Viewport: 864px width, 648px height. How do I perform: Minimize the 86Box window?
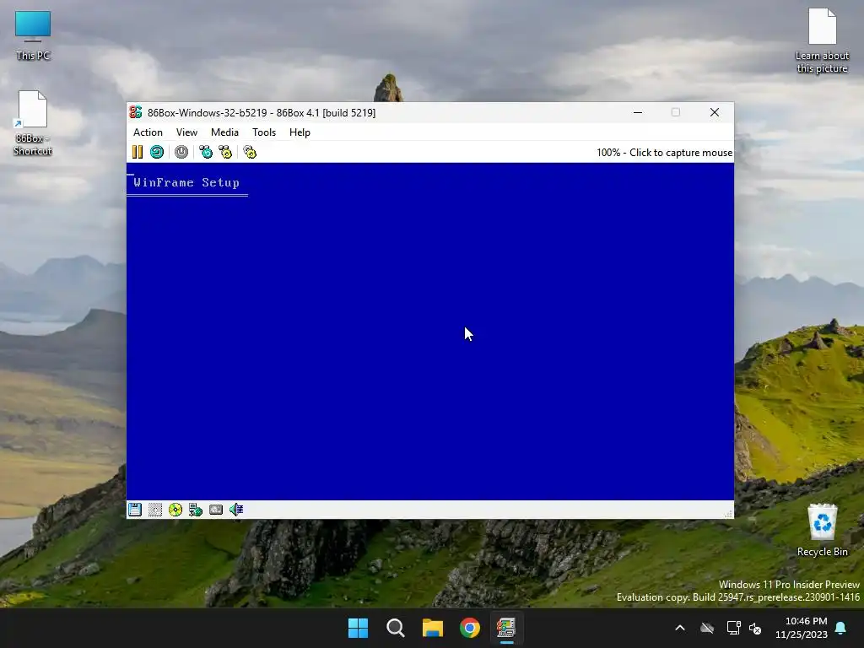click(x=638, y=112)
